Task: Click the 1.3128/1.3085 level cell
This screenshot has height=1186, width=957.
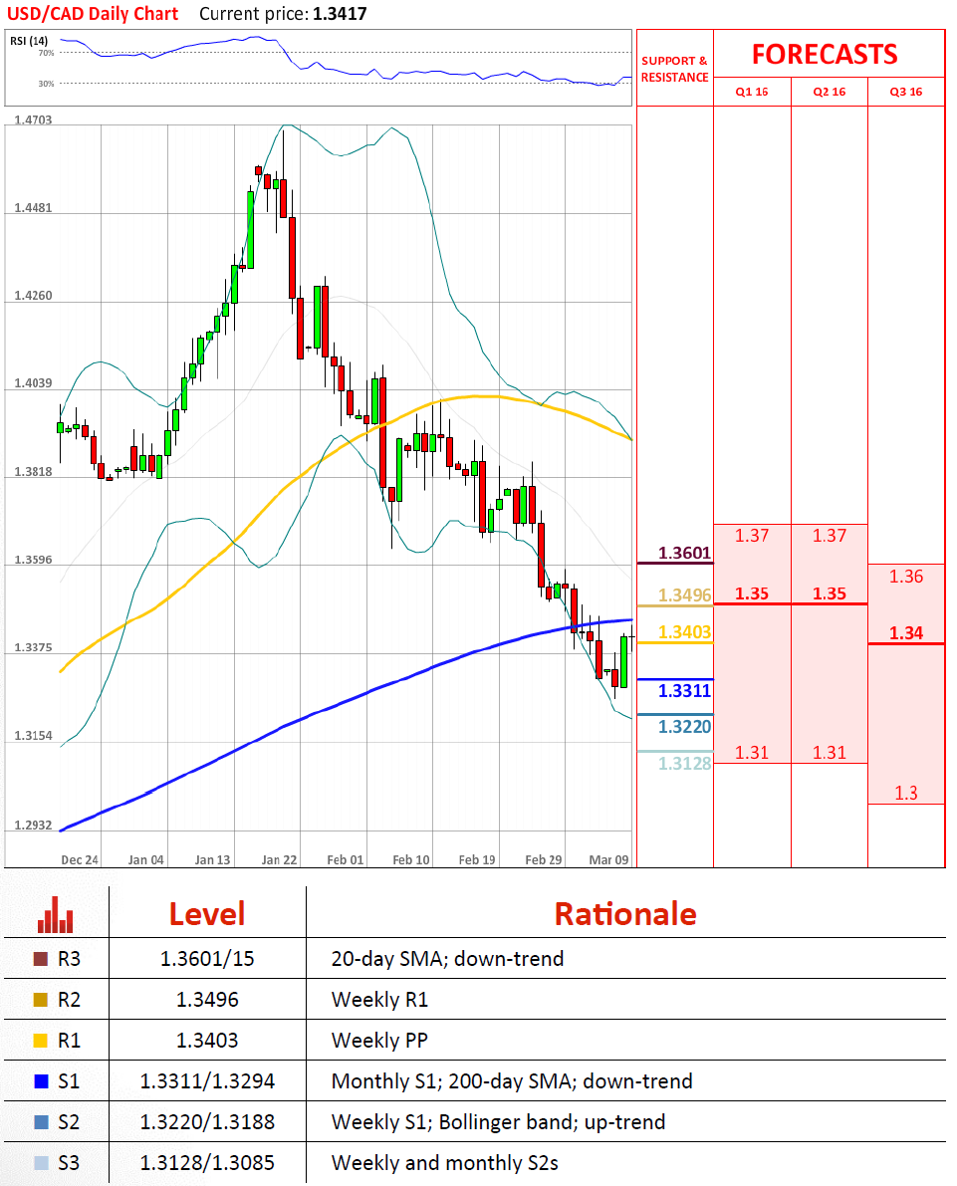Action: click(206, 1163)
